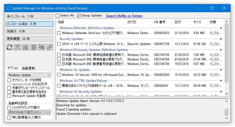Image resolution: width=235 pixels, height=127 pixels.
Task: Show 非表示: 0 件 hidden updates
Action: coord(29,31)
